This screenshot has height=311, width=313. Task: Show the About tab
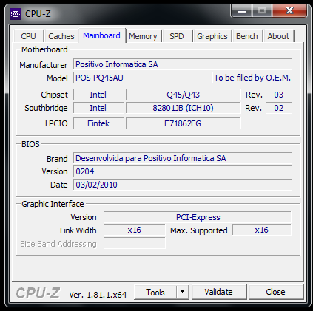278,36
